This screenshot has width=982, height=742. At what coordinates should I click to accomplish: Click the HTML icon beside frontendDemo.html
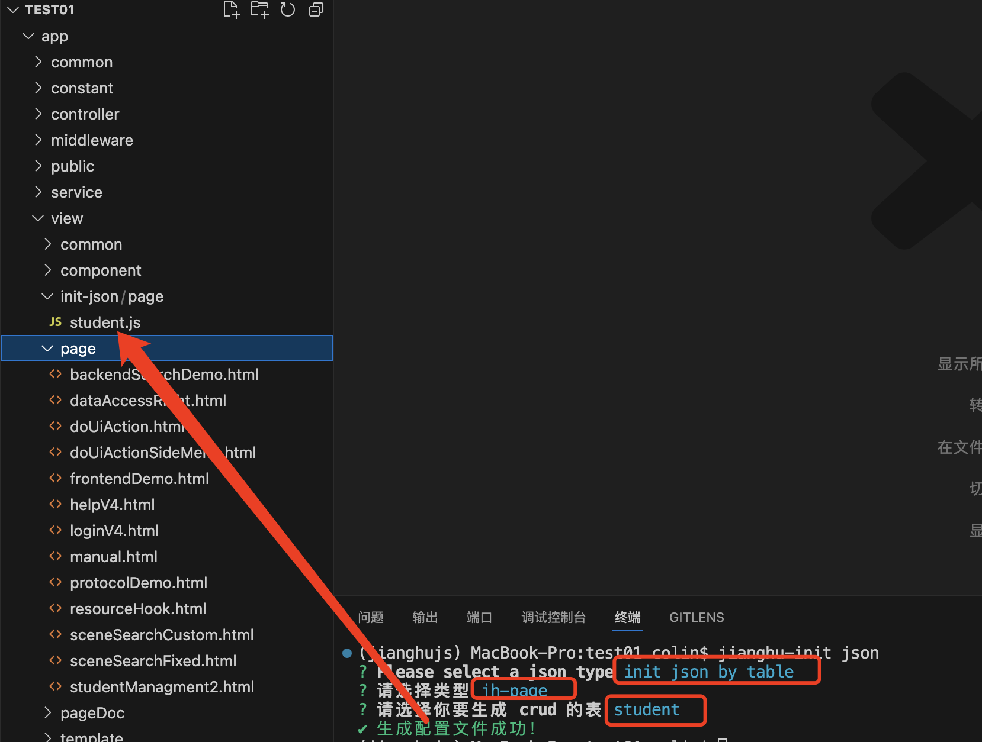(56, 478)
